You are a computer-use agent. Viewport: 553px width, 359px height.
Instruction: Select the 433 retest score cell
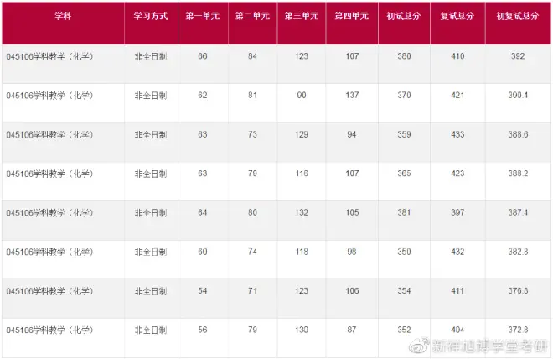(457, 134)
